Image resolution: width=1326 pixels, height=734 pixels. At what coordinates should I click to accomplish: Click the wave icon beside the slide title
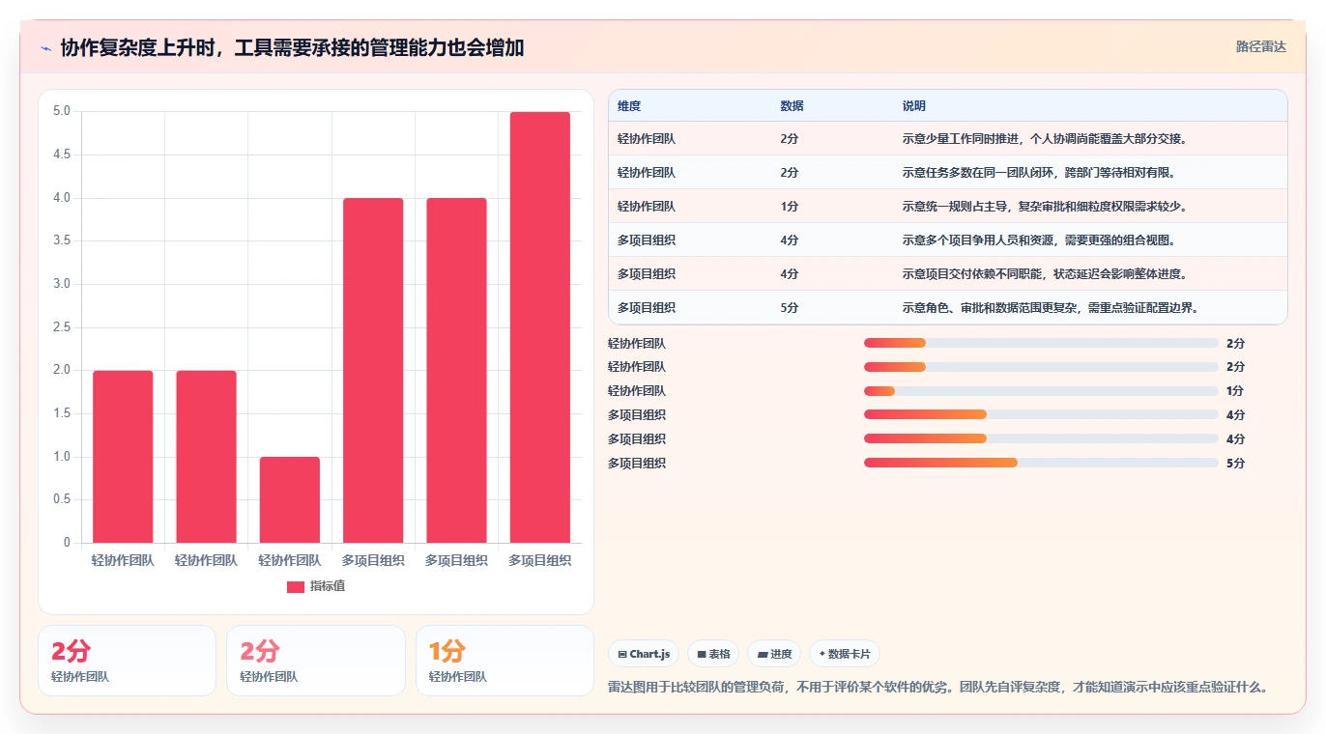(x=46, y=48)
